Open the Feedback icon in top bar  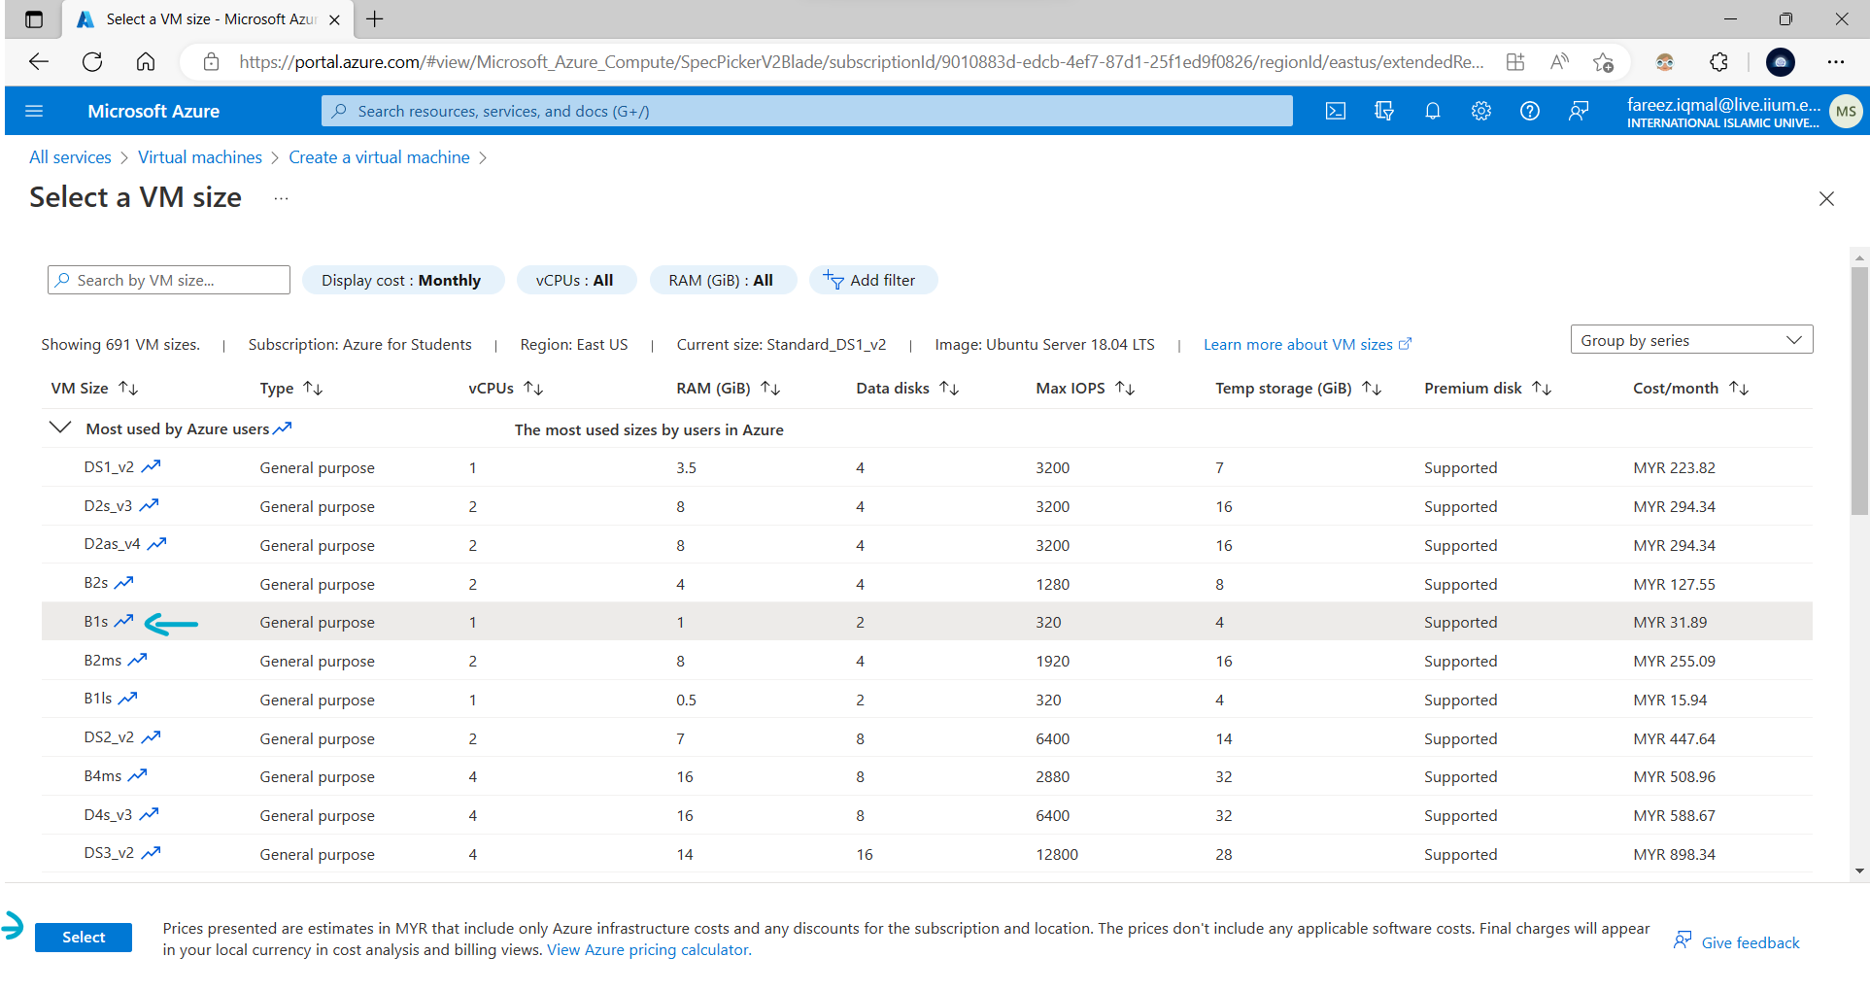(x=1579, y=111)
